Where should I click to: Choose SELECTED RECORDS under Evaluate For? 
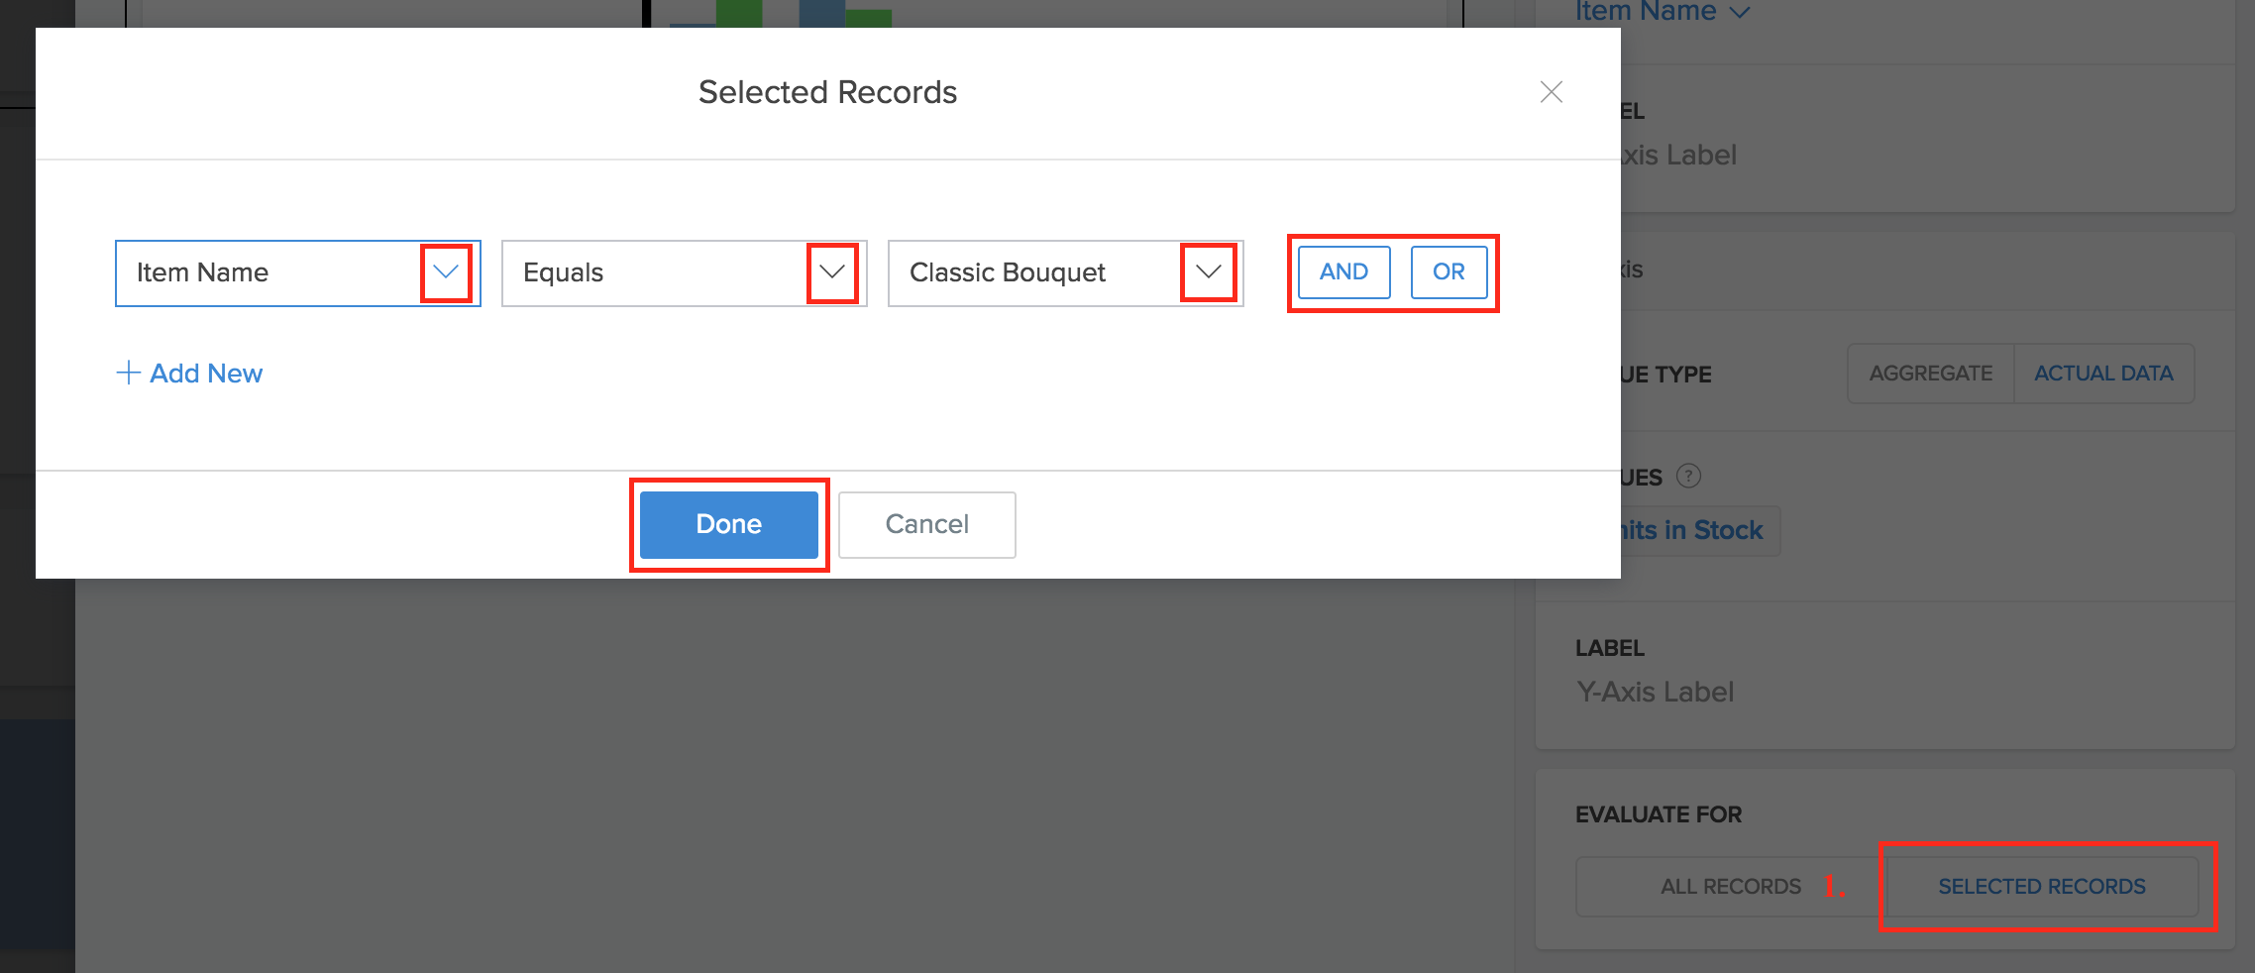click(2042, 887)
